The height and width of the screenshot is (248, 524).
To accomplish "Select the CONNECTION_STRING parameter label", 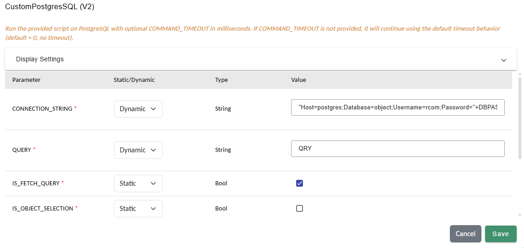I will 42,109.
